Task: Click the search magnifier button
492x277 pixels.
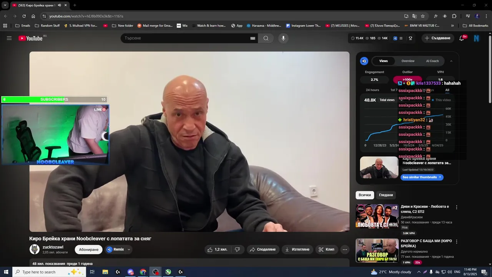Action: 266,38
